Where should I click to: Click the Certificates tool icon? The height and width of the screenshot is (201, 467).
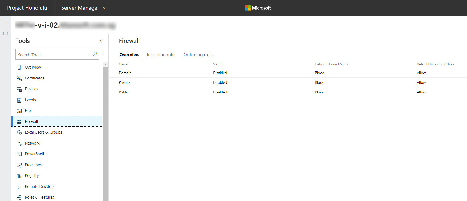pyautogui.click(x=19, y=78)
